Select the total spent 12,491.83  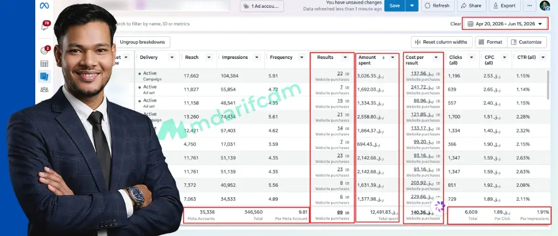click(x=384, y=215)
